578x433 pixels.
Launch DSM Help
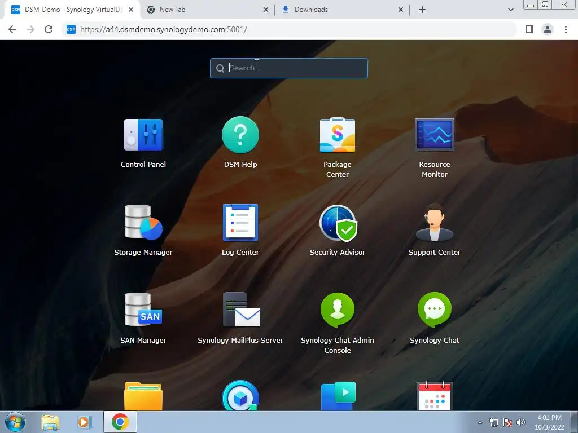click(240, 135)
